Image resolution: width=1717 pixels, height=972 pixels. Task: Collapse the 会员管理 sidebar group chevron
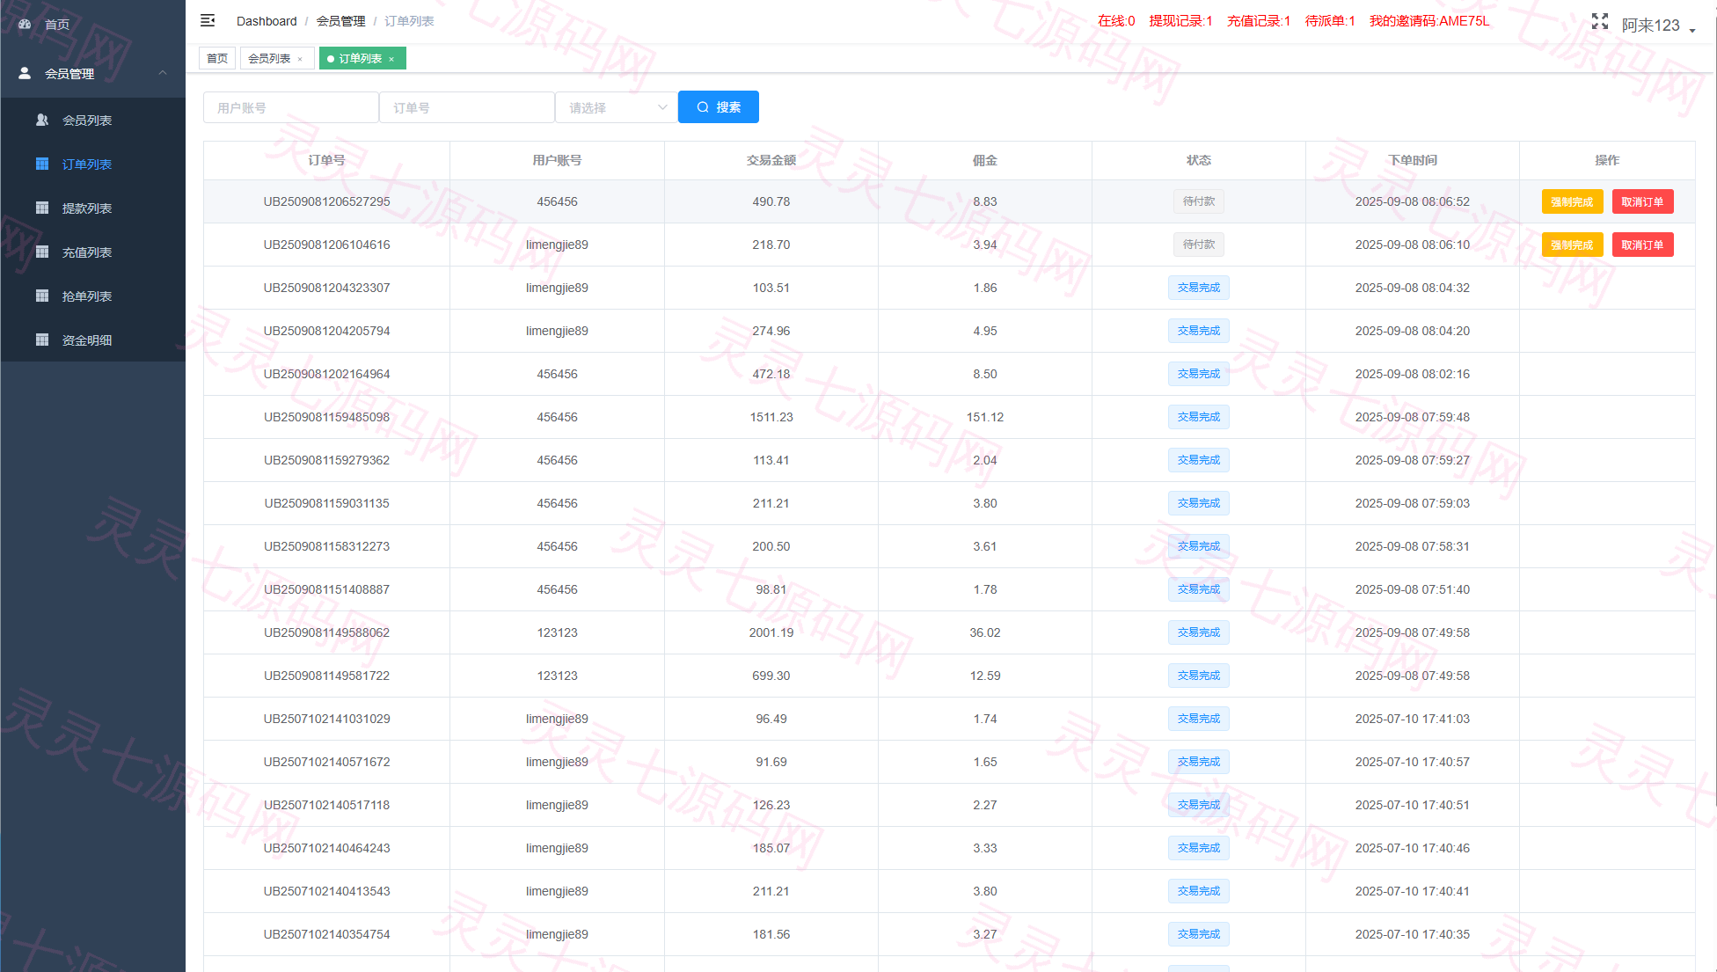tap(163, 73)
